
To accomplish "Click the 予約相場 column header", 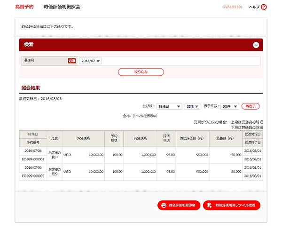I will [114, 138].
